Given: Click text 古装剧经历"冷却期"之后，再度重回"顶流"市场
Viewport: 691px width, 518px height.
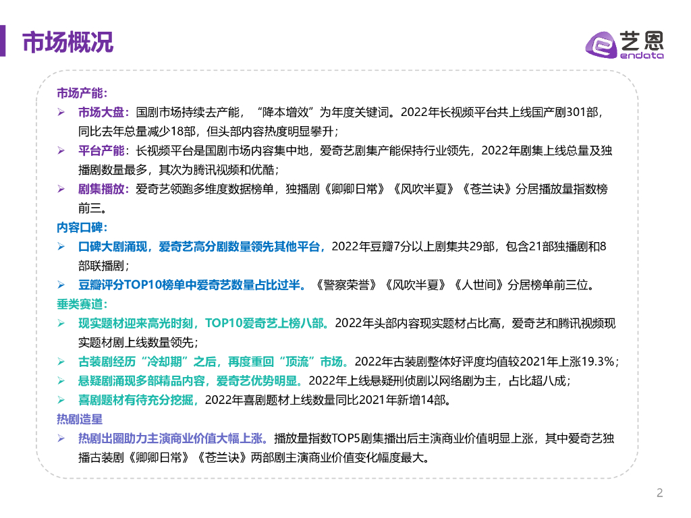Looking at the screenshot, I should tap(211, 362).
